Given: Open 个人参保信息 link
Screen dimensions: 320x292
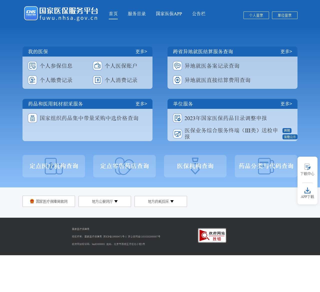Looking at the screenshot, I should (x=56, y=66).
